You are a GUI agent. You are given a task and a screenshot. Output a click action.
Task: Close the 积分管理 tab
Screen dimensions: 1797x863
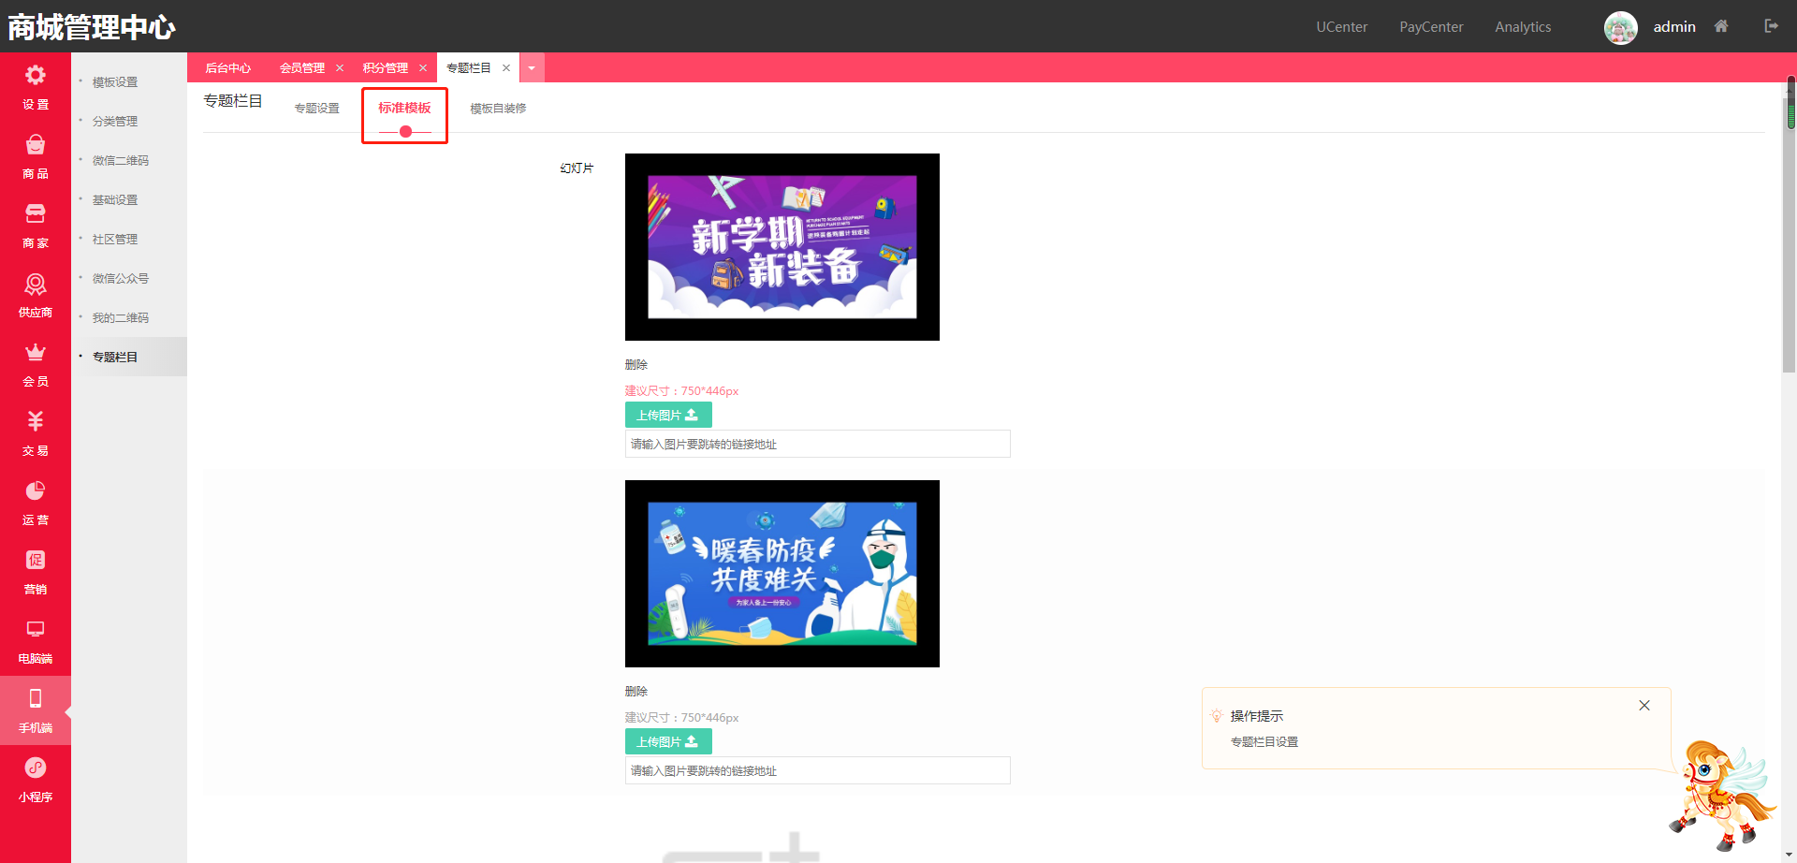423,67
